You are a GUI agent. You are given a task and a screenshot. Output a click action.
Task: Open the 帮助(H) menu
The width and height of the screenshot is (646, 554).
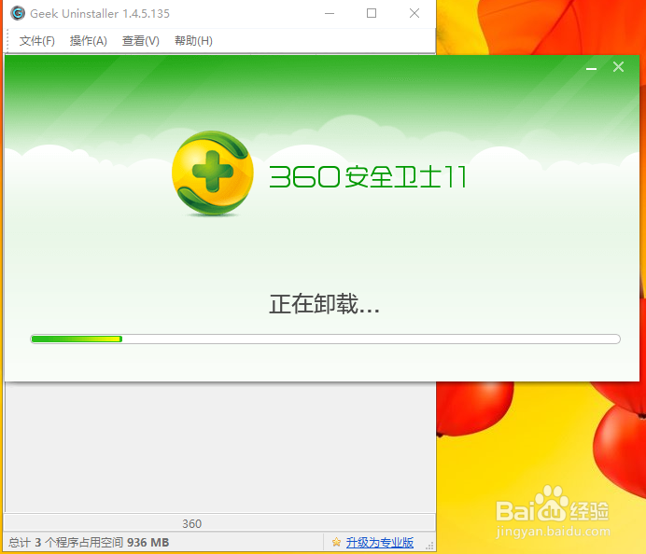point(193,41)
